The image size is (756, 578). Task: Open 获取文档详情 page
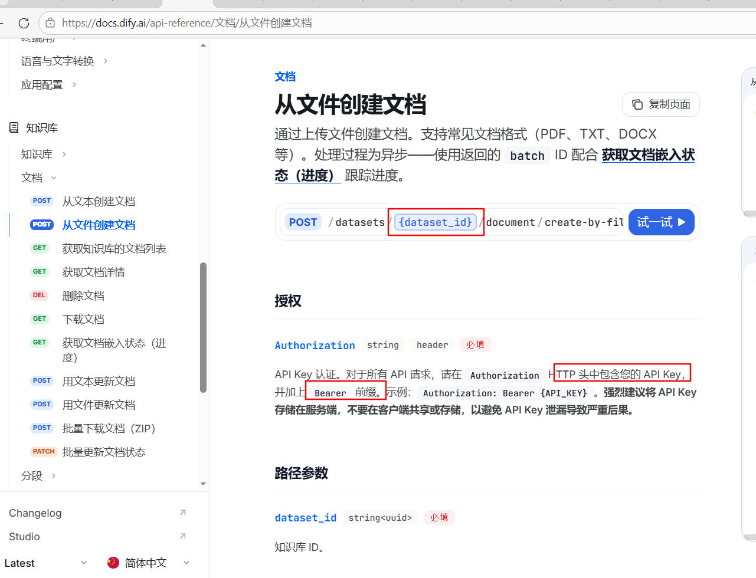click(94, 272)
